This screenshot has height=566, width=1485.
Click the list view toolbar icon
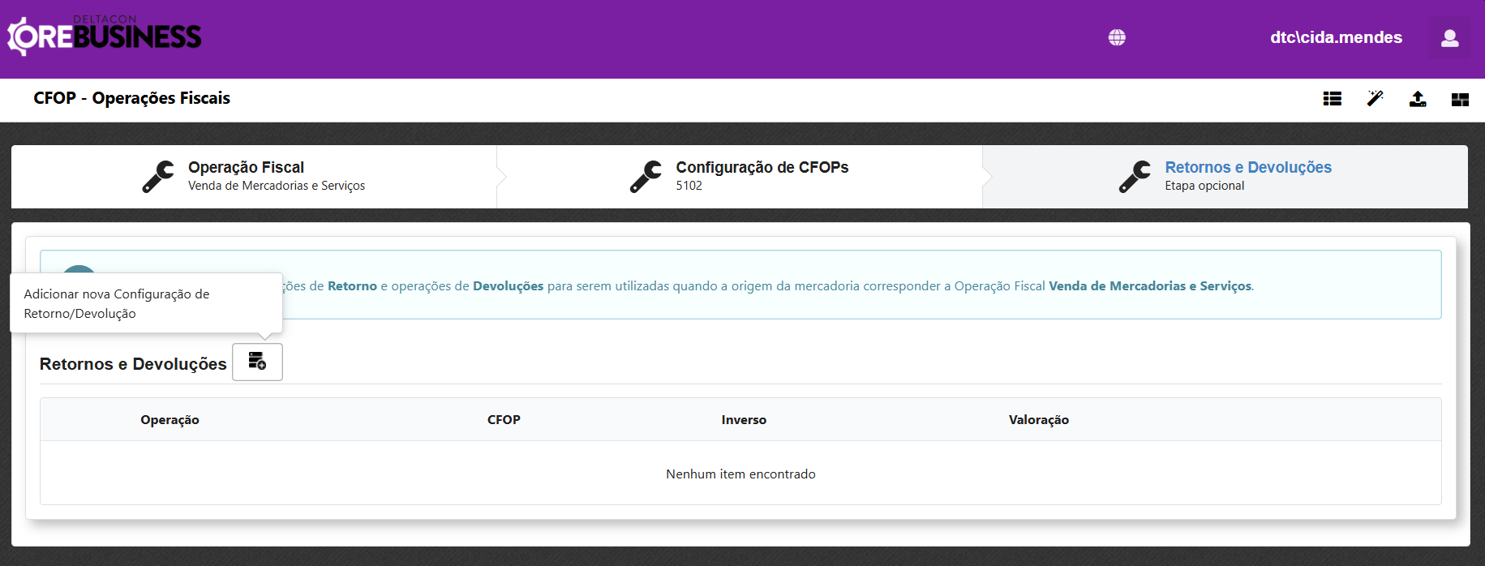tap(1332, 99)
